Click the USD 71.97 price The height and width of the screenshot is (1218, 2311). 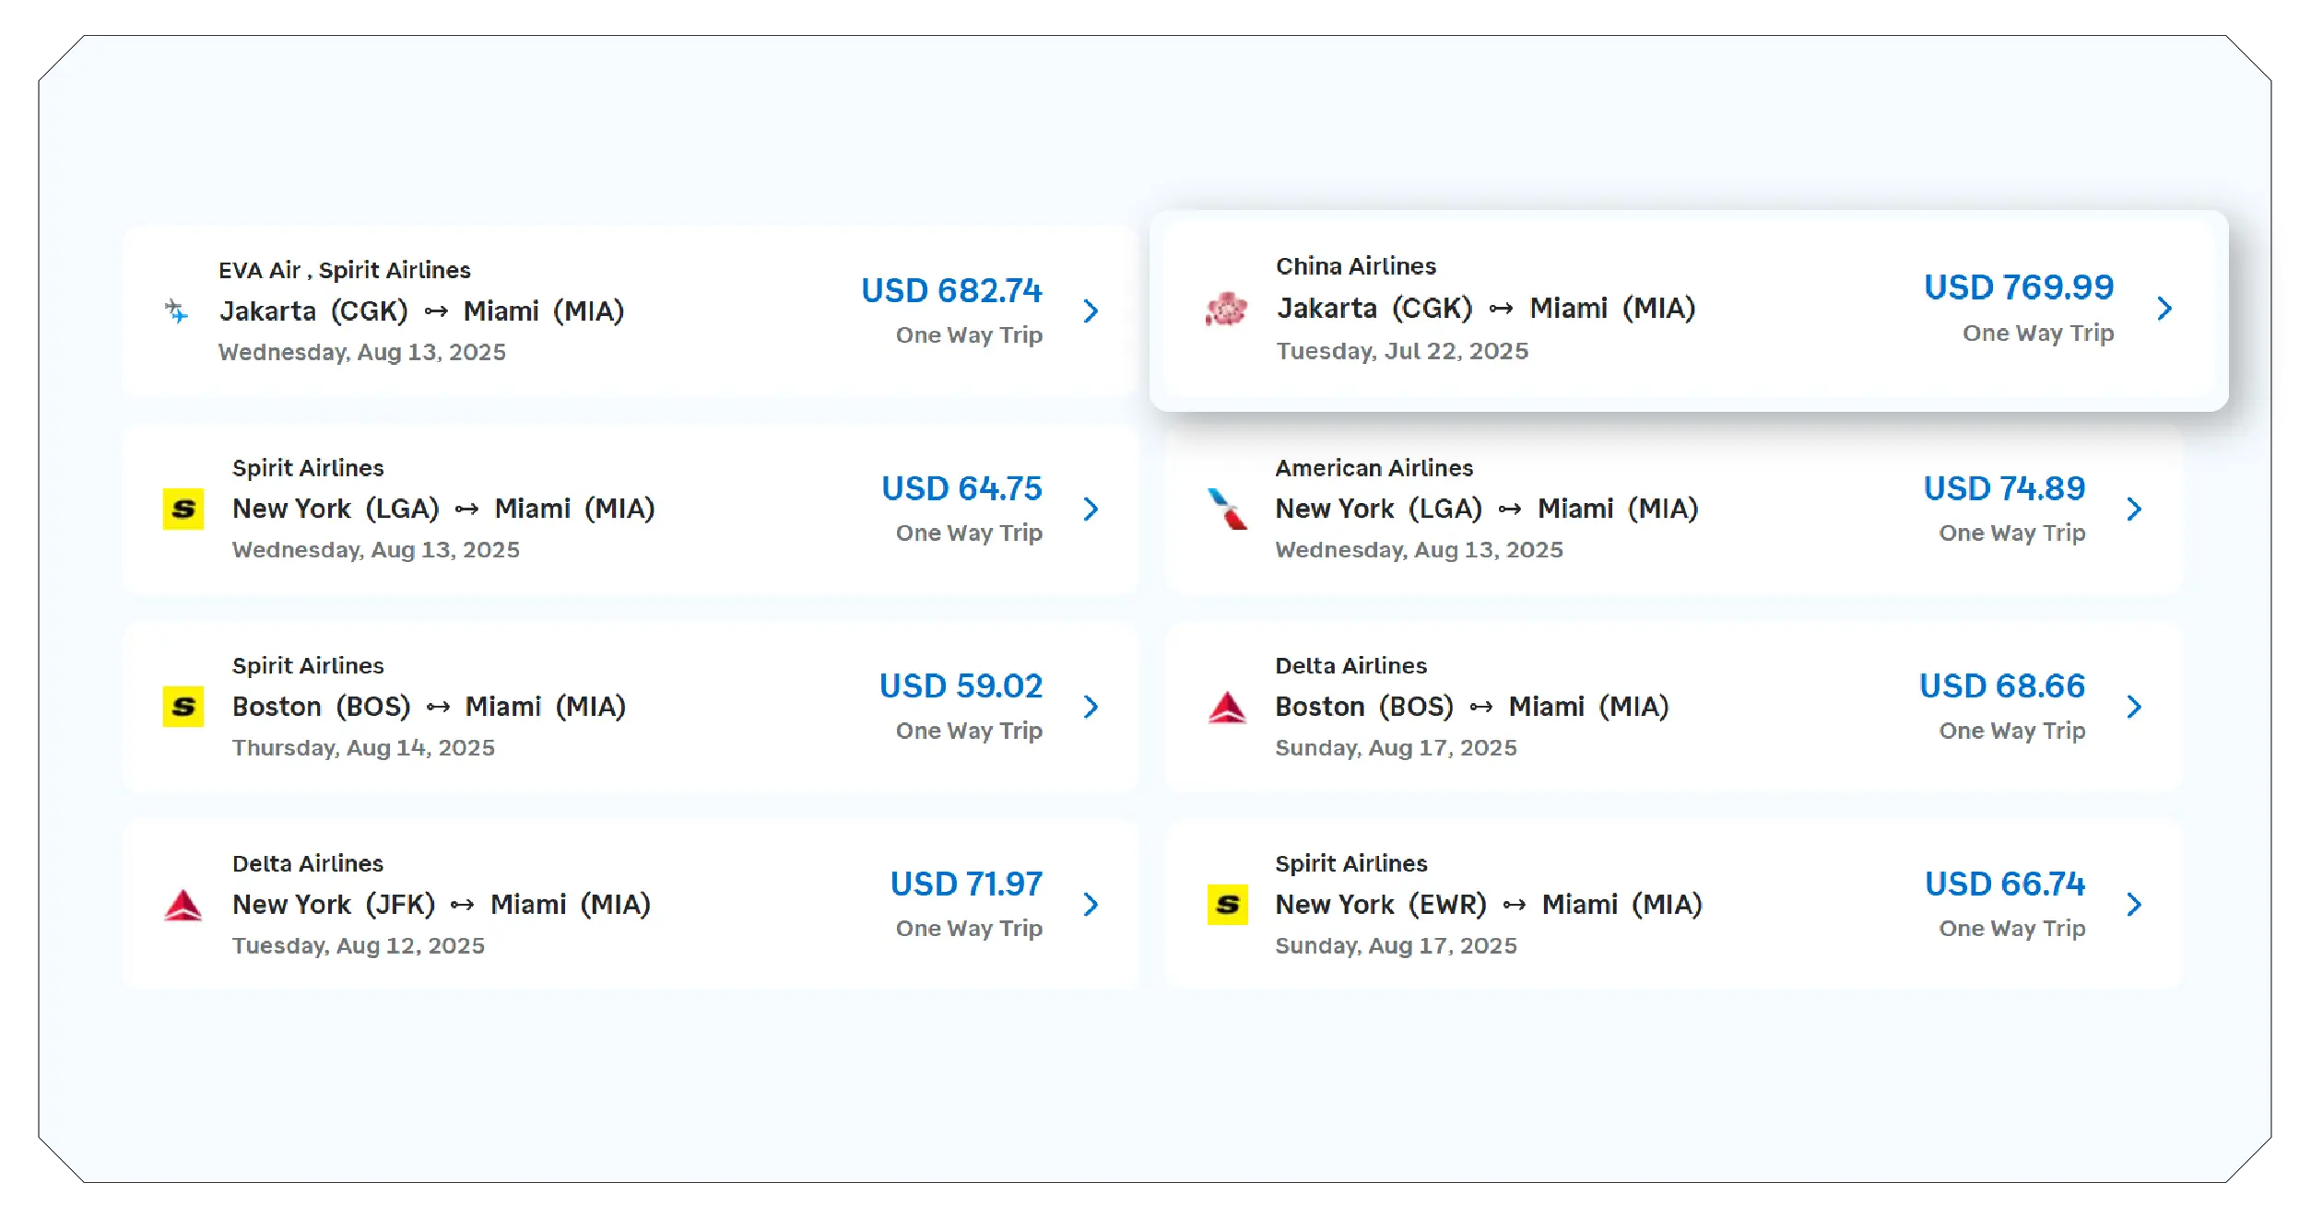coord(965,883)
